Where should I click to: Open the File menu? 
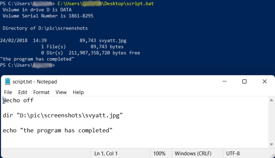[x=8, y=92]
